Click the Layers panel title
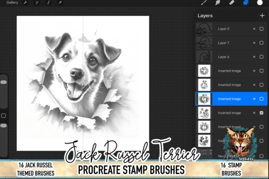 pos(205,16)
